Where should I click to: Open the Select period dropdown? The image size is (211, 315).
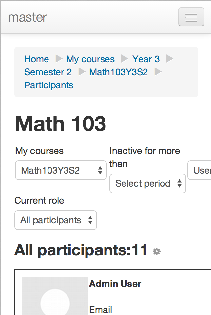point(148,183)
